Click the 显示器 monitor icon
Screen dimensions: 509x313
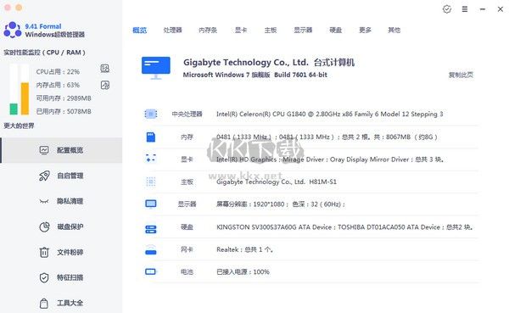point(151,204)
